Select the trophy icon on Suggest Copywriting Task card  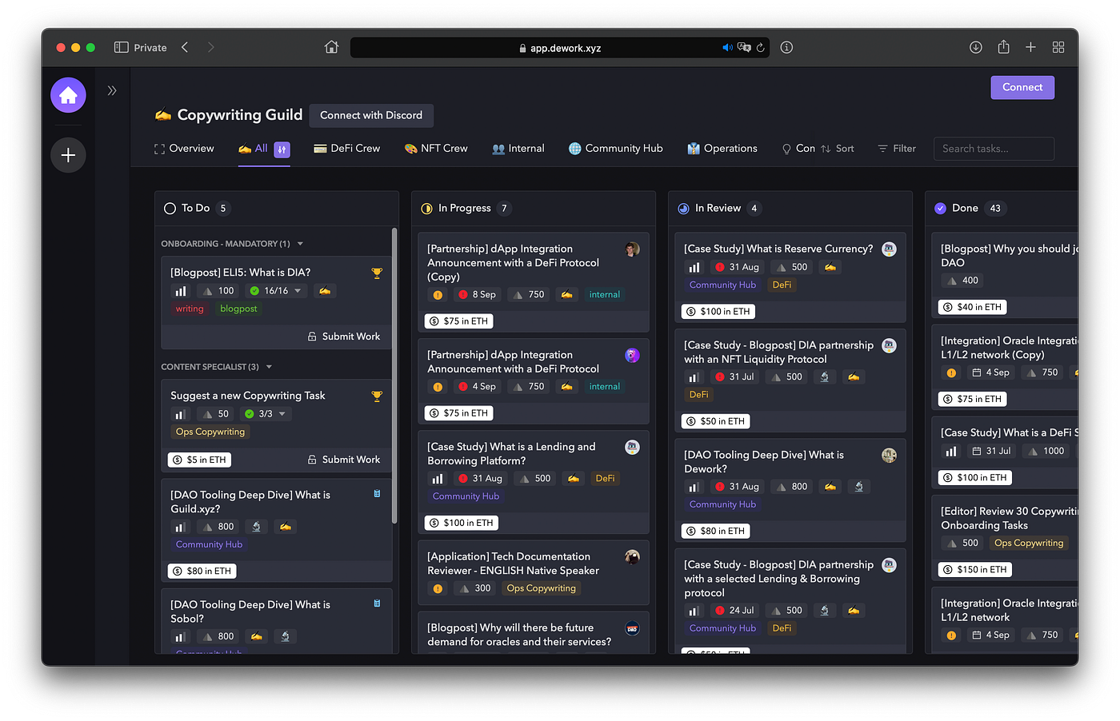[x=377, y=396]
